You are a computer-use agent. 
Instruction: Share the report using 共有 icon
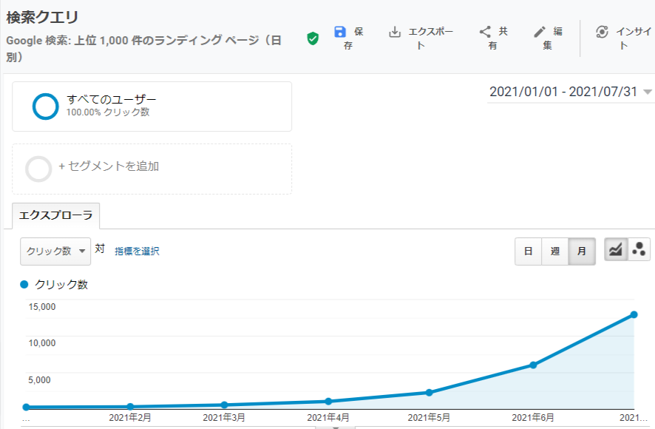pyautogui.click(x=485, y=32)
